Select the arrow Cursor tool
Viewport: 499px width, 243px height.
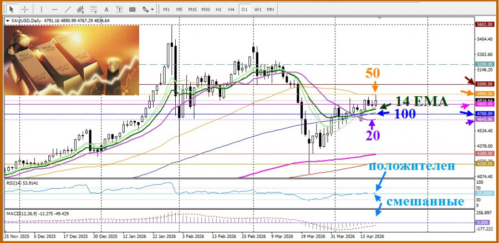pos(12,9)
